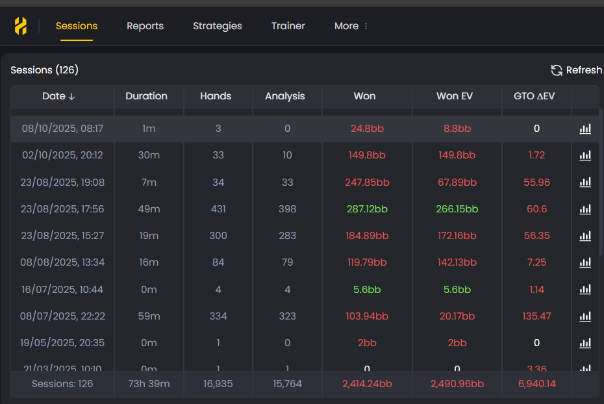Open chart for the 23/08/2025 15:27 session

click(585, 236)
